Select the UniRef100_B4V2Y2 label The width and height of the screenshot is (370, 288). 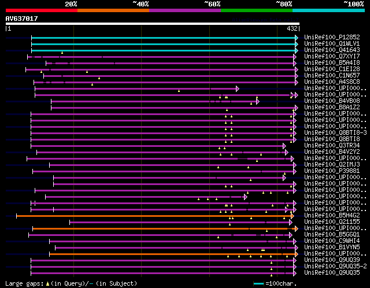332,152
